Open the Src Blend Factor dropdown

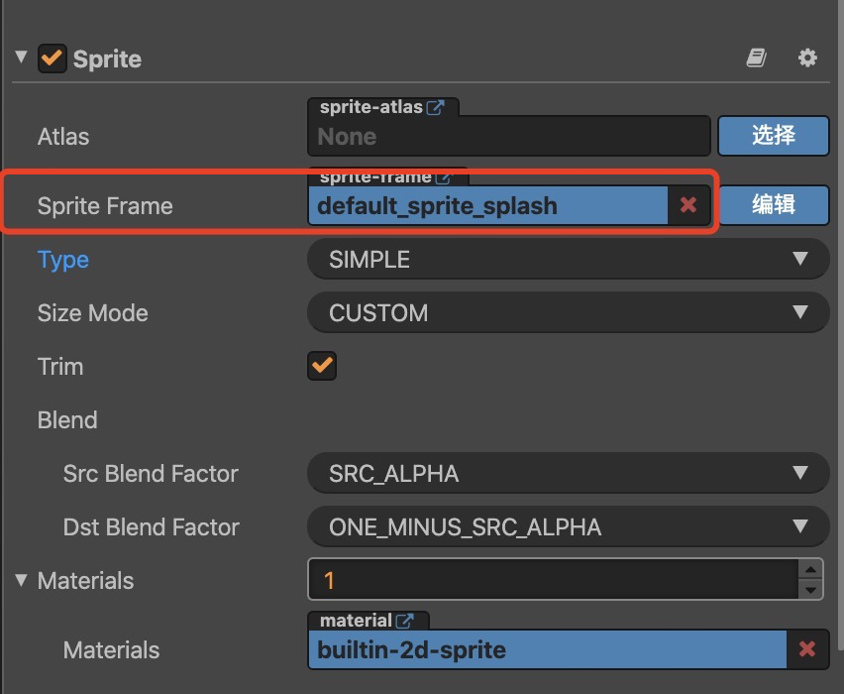(x=568, y=474)
